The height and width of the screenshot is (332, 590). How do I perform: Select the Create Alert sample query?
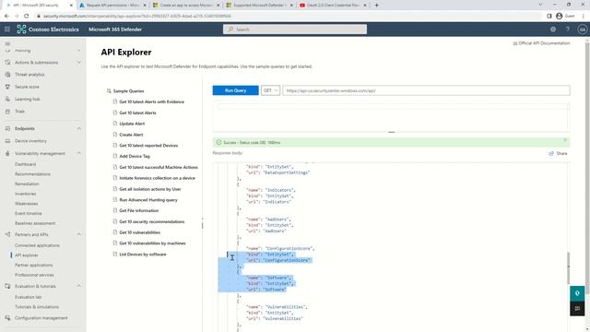(x=131, y=135)
